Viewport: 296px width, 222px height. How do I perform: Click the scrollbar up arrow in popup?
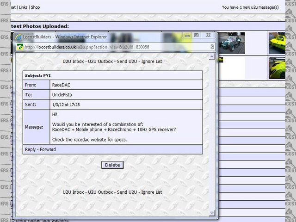click(x=212, y=57)
